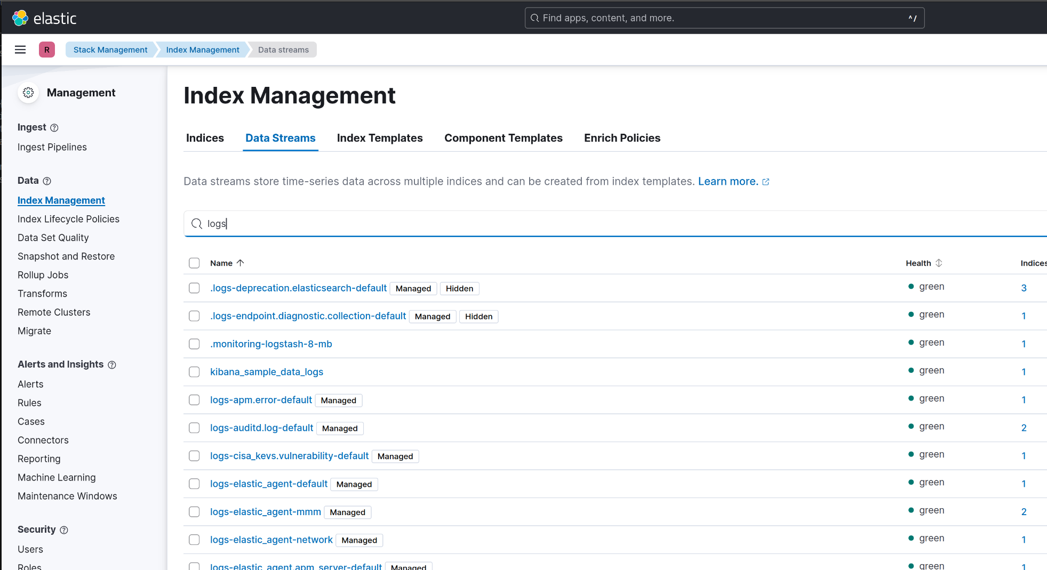Open Machine Learning in the sidebar

57,477
